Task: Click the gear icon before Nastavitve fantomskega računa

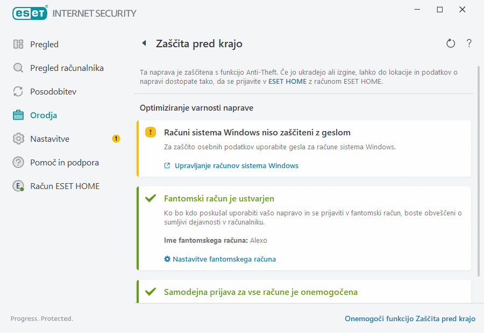Action: pyautogui.click(x=167, y=259)
